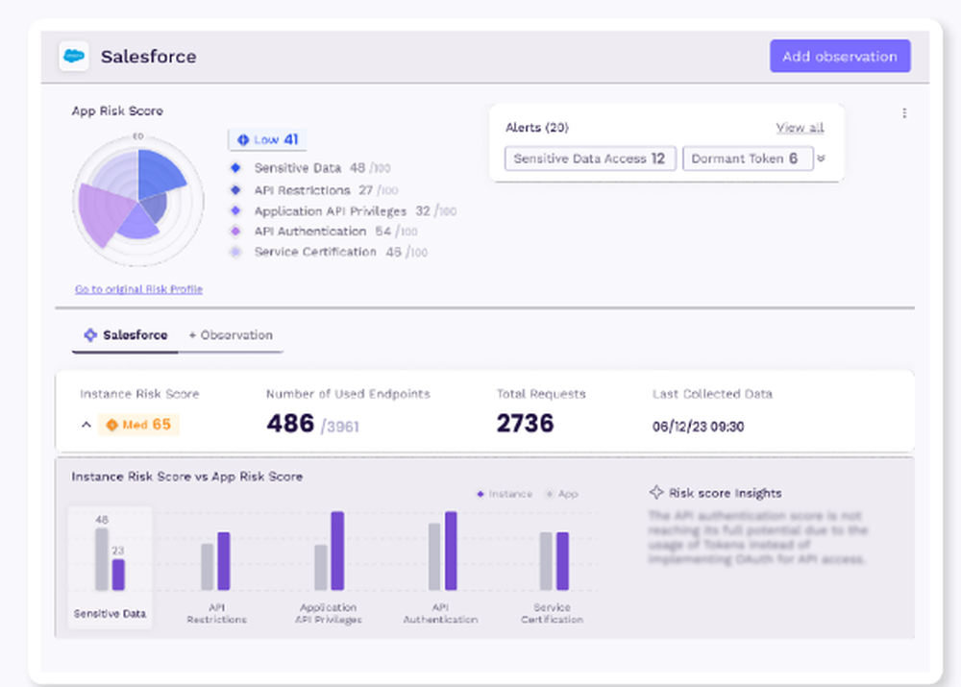Click the gray App bar for API Authentication
The width and height of the screenshot is (961, 687).
434,557
